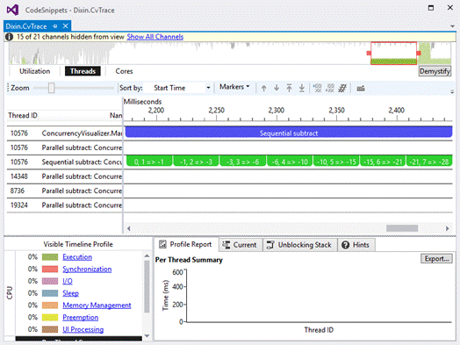460x345 pixels.
Task: Switch to the Cores view
Action: coord(124,71)
